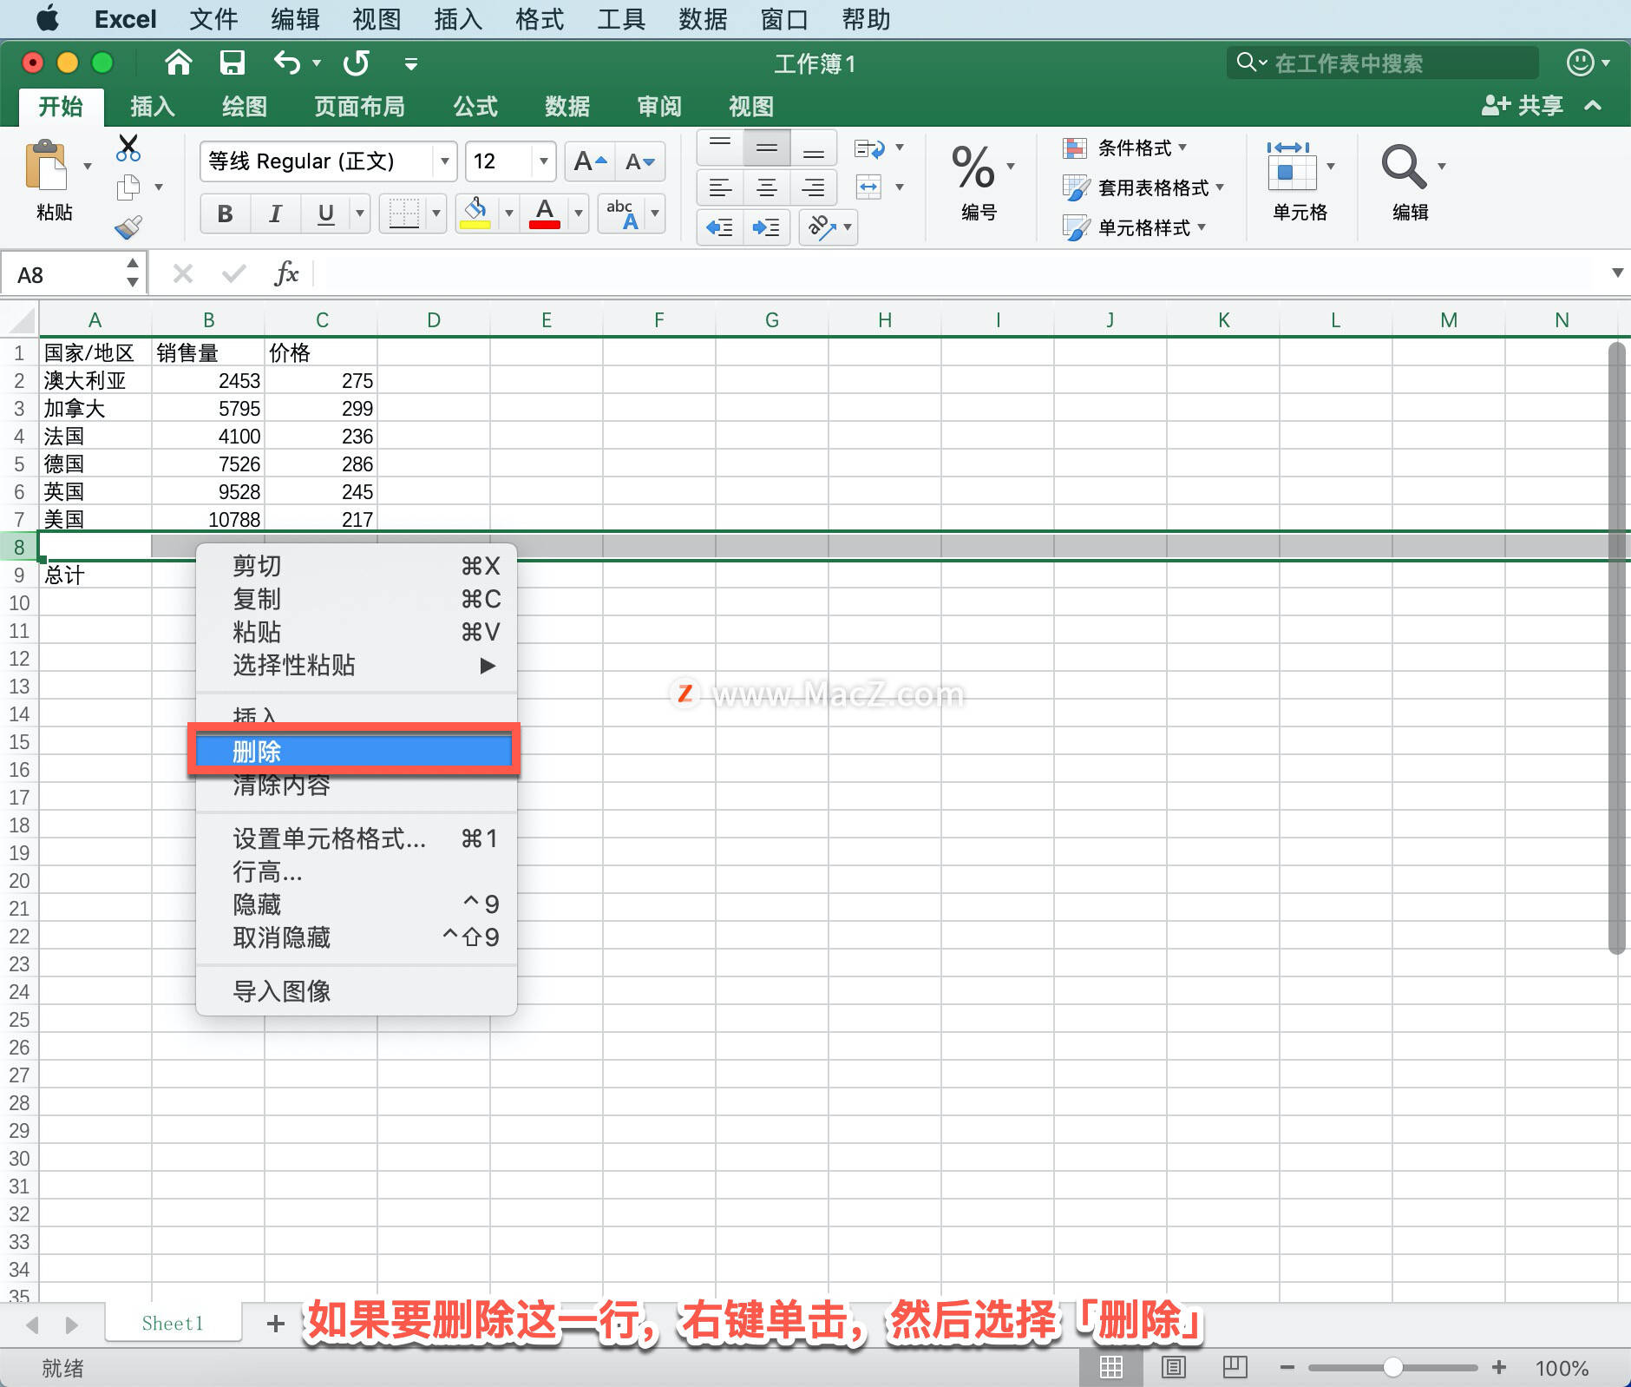Click the zoom slider in the status bar
Screen dimensions: 1631x1387
(1392, 1367)
